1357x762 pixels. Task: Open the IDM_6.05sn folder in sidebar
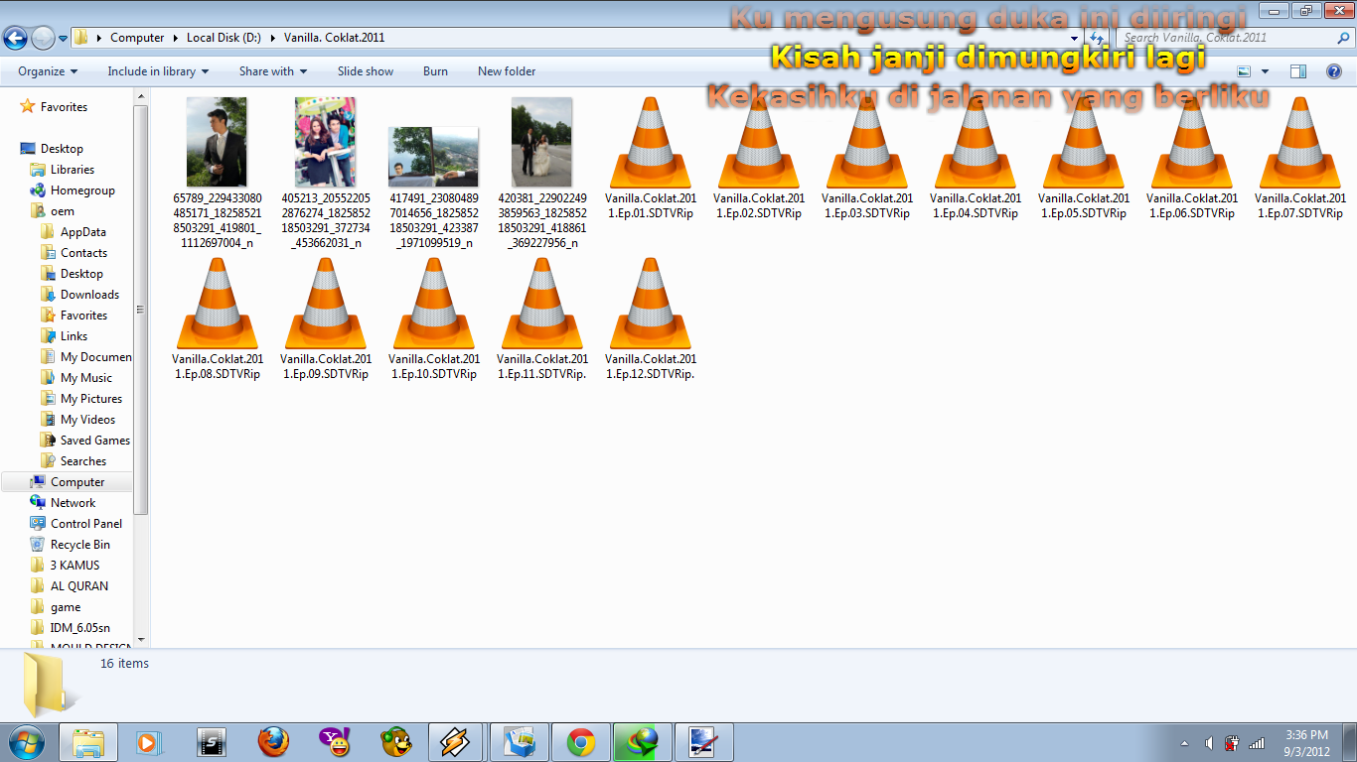[x=80, y=628]
